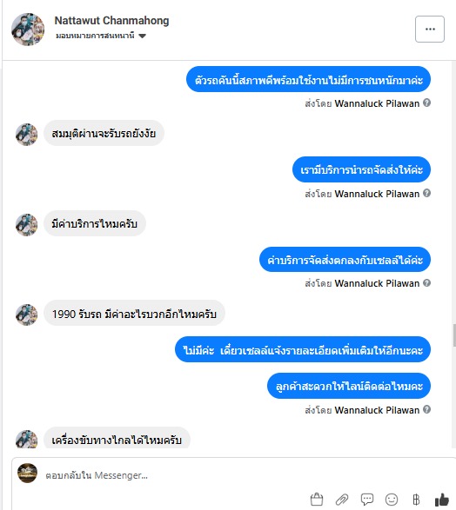Click the paperclip attachment icon

coord(342,500)
